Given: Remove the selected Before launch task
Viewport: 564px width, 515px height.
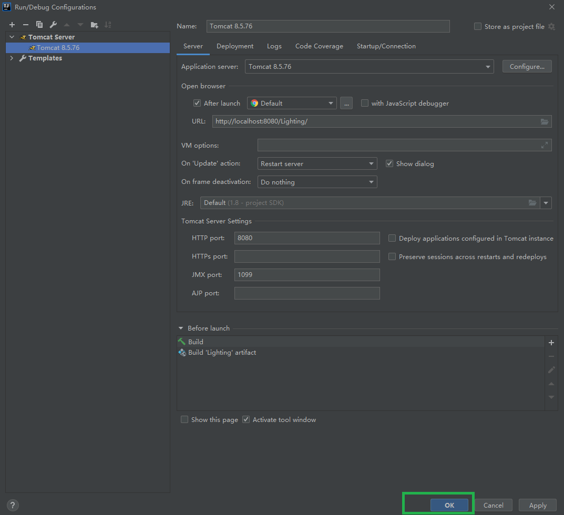Looking at the screenshot, I should (x=551, y=356).
